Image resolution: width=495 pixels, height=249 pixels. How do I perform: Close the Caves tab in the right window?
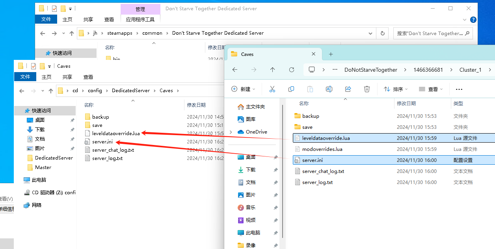coord(314,54)
